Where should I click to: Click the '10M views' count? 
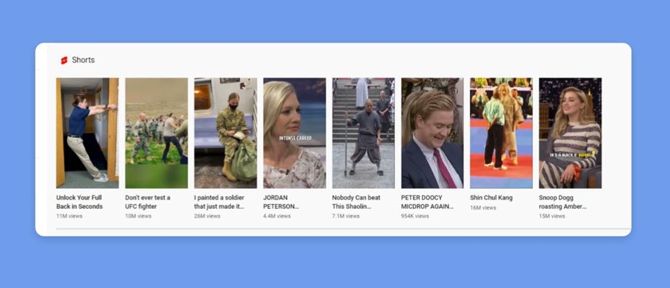[139, 216]
